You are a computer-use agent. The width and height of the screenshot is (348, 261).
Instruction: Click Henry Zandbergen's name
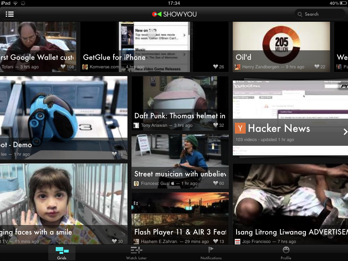261,67
